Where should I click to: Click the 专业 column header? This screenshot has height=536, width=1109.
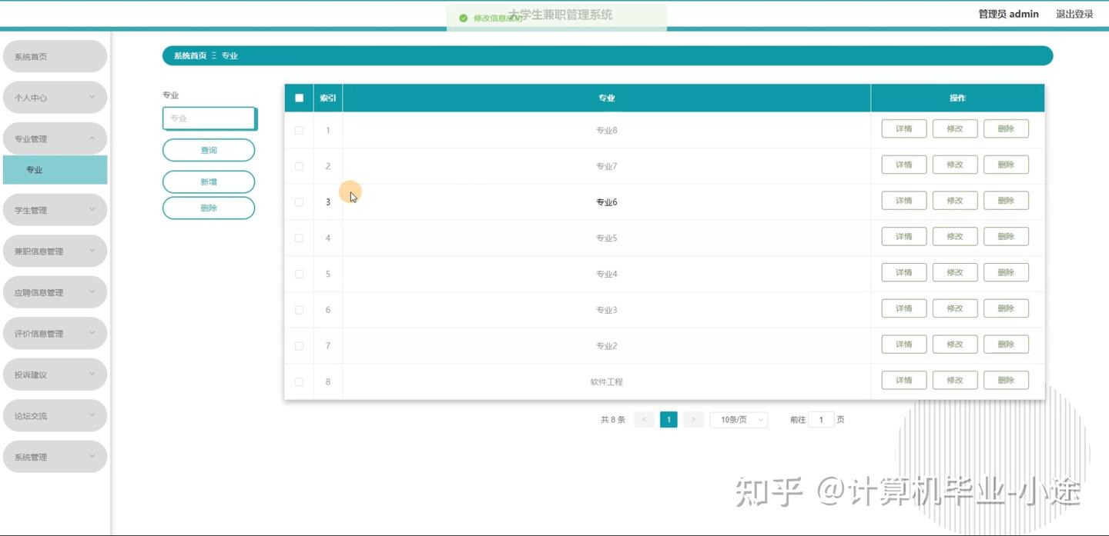pyautogui.click(x=607, y=98)
